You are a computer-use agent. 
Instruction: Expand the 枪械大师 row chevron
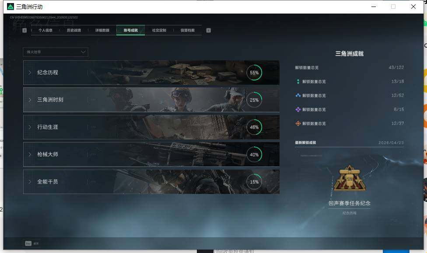point(30,154)
